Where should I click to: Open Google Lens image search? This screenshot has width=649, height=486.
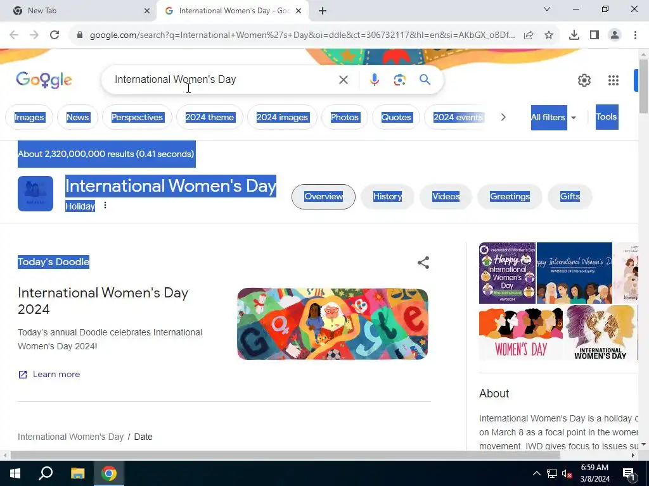click(399, 80)
